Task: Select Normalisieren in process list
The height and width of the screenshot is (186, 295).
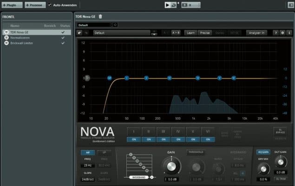Action: click(x=37, y=38)
